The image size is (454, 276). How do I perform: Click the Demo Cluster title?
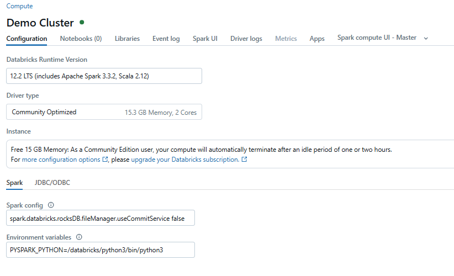(40, 23)
